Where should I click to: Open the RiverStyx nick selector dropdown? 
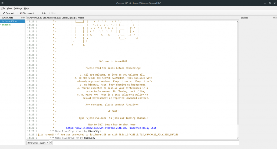coord(38,142)
